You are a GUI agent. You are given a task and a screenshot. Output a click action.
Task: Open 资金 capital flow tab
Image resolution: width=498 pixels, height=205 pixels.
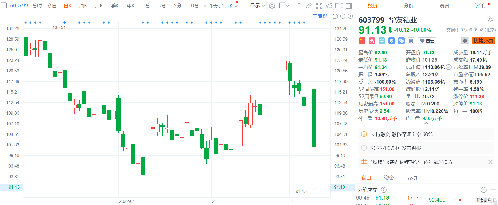coord(389,178)
